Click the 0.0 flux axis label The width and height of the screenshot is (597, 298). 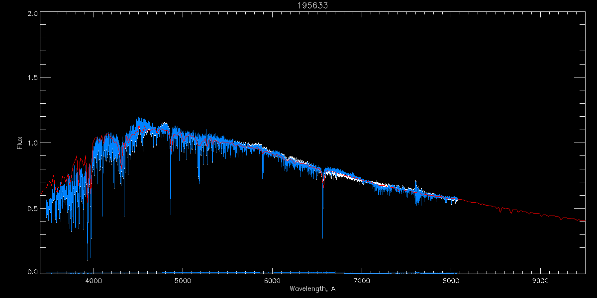(x=32, y=272)
